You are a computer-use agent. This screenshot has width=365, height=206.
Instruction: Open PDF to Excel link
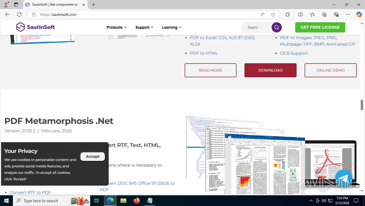tap(222, 41)
